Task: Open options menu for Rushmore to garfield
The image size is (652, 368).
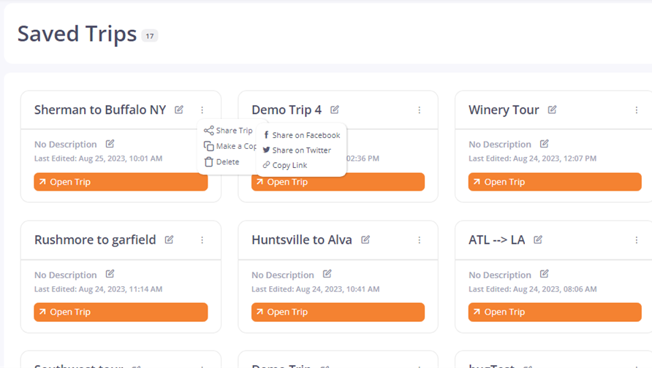Action: tap(202, 240)
